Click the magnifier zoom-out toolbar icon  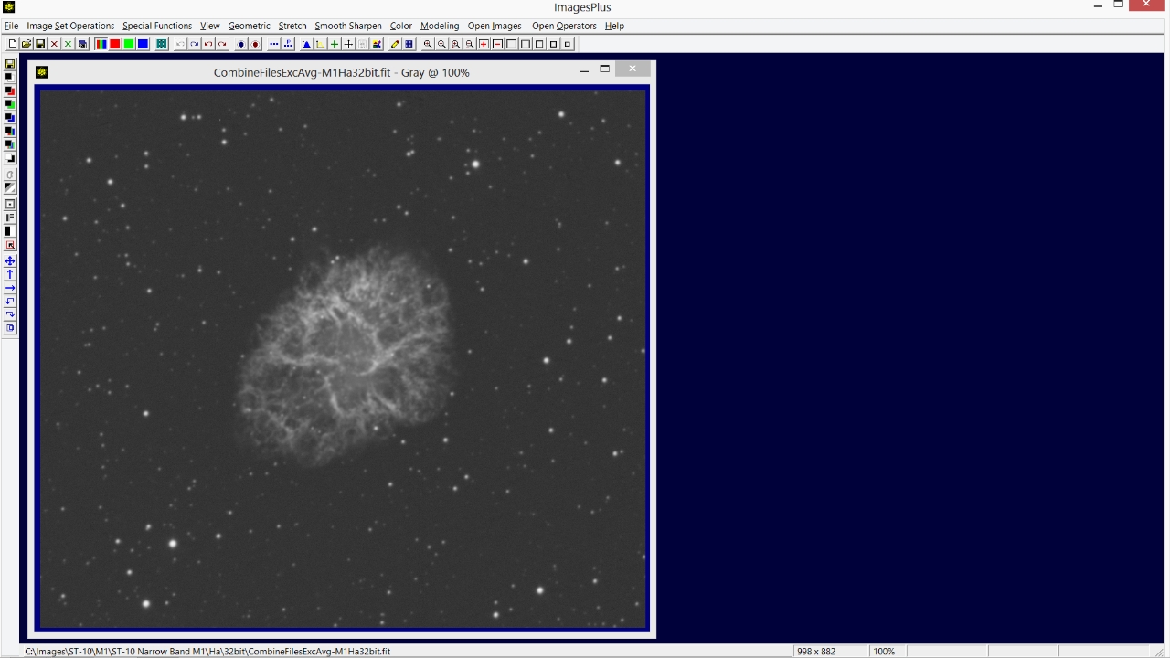(441, 44)
